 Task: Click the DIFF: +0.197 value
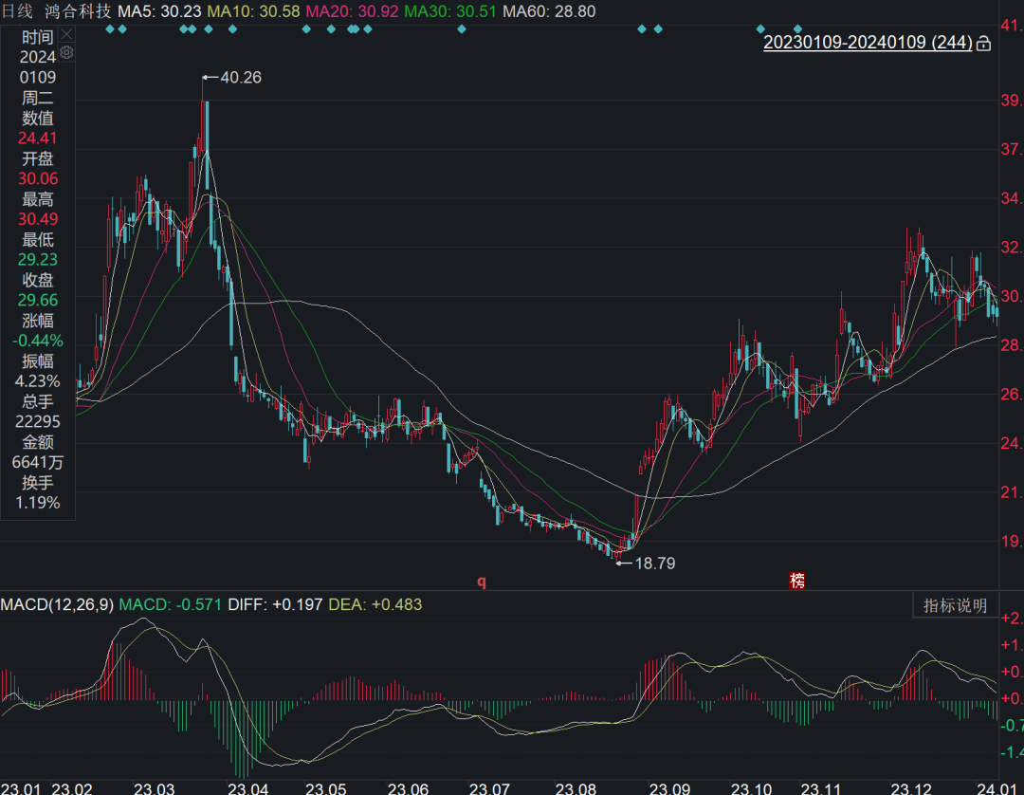275,604
